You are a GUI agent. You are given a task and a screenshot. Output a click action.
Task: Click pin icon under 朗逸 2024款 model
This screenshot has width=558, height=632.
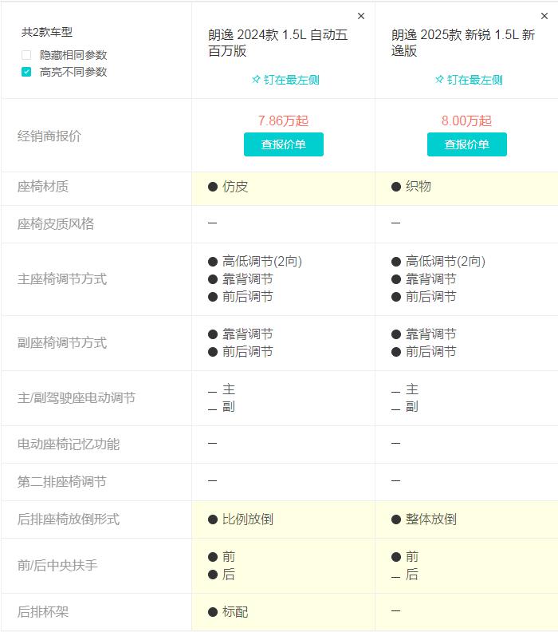click(x=256, y=80)
